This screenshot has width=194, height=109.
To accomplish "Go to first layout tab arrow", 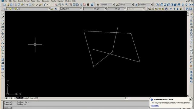I will pos(6,98).
